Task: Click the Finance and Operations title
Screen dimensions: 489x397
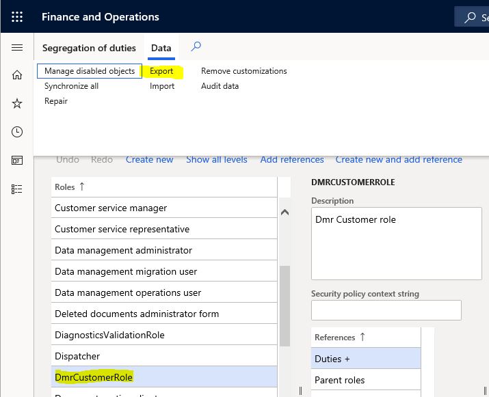Action: click(x=100, y=17)
